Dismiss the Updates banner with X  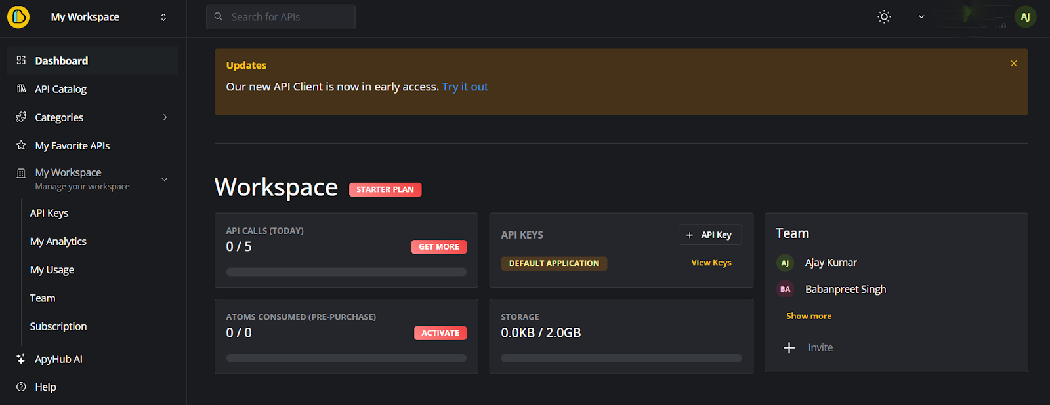pos(1013,64)
